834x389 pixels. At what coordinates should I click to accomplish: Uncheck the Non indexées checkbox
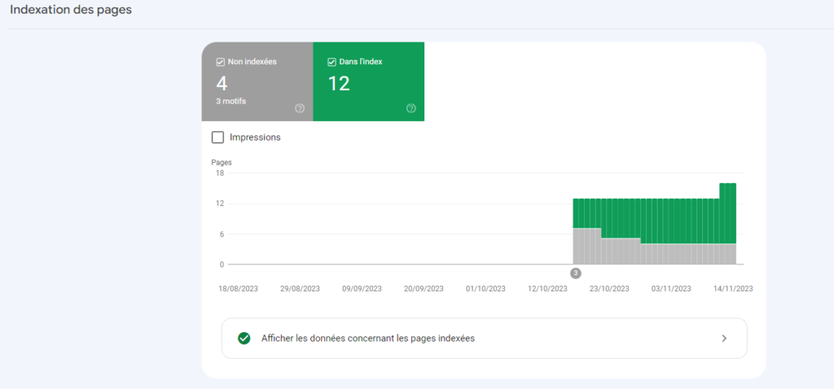(x=221, y=62)
